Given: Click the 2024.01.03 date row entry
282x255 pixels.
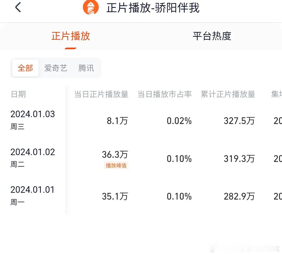Looking at the screenshot, I should 33,114.
